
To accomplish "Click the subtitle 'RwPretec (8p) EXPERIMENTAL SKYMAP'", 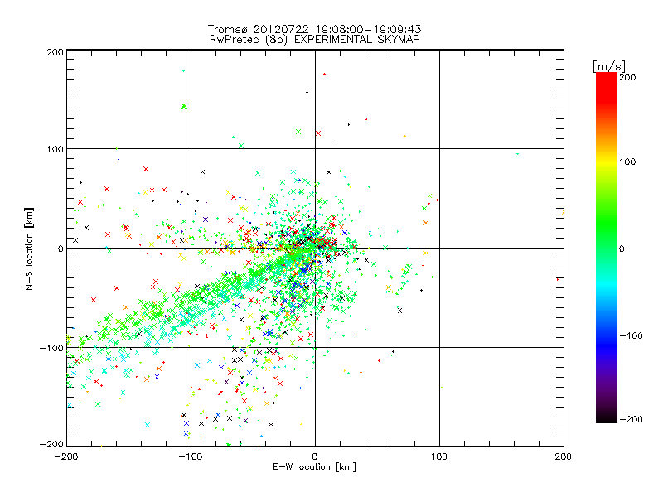I will point(315,40).
